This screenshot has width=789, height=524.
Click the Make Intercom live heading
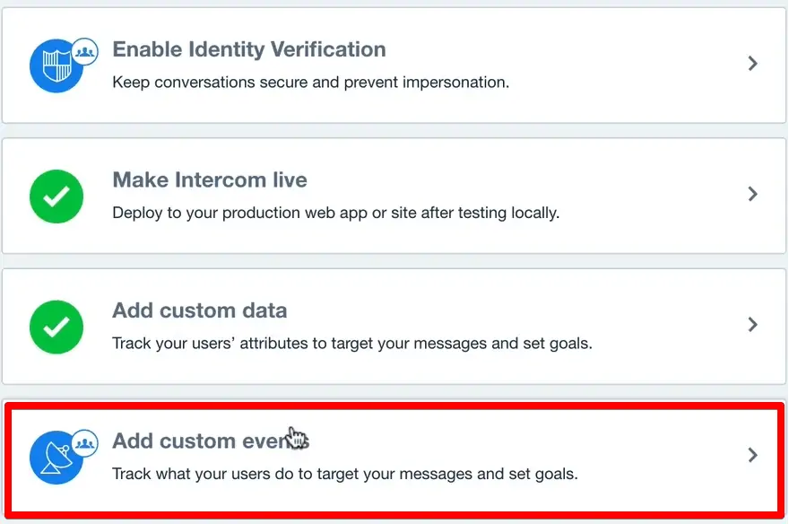coord(209,179)
